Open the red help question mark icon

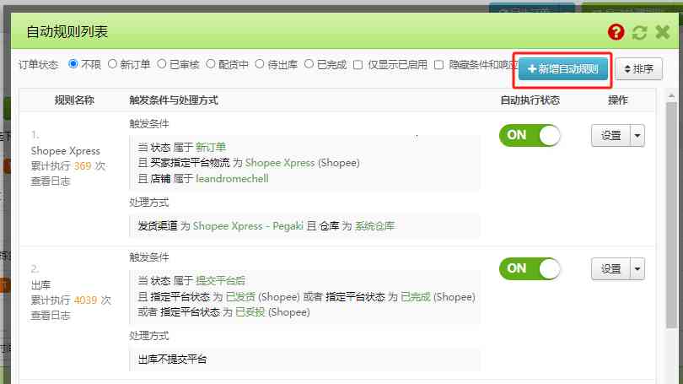click(616, 32)
